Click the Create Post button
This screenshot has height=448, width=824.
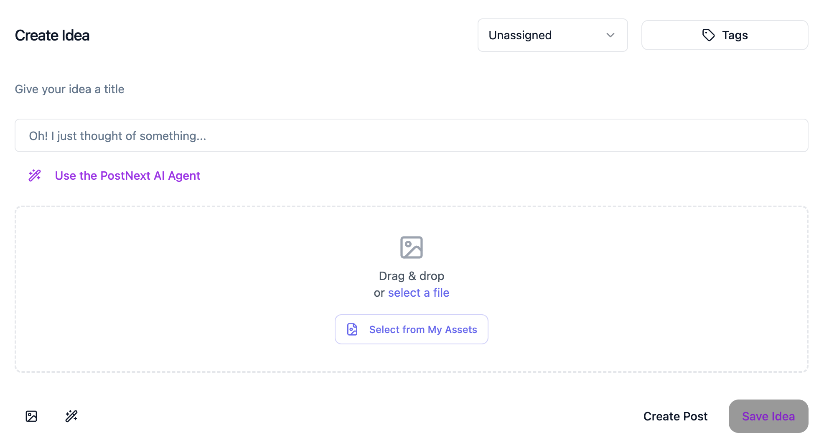pyautogui.click(x=675, y=416)
